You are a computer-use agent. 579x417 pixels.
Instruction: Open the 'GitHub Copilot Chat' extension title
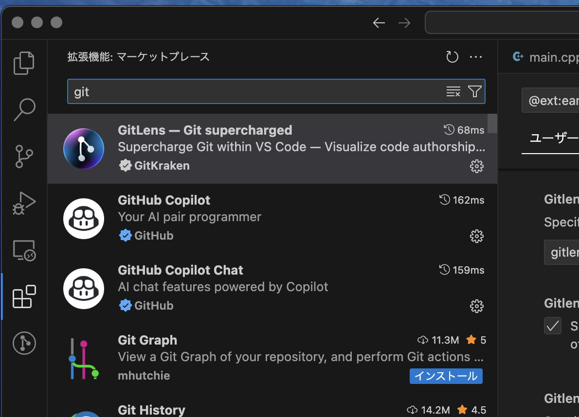click(180, 270)
